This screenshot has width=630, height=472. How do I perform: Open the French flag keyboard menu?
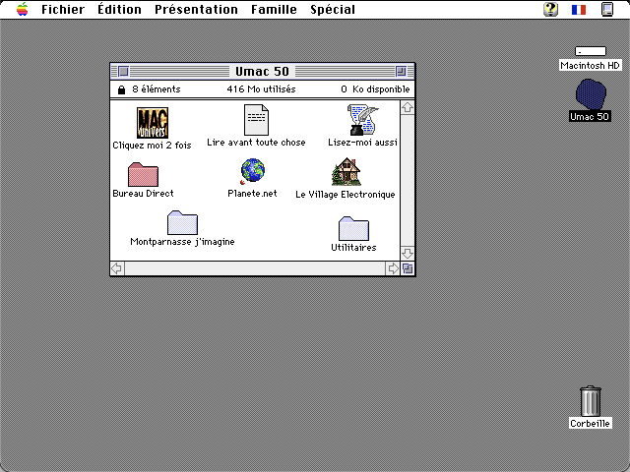(579, 10)
